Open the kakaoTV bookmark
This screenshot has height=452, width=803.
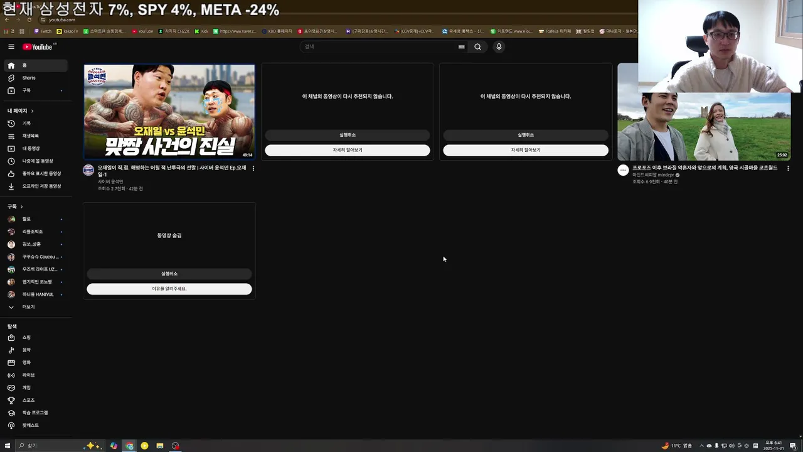tap(68, 31)
